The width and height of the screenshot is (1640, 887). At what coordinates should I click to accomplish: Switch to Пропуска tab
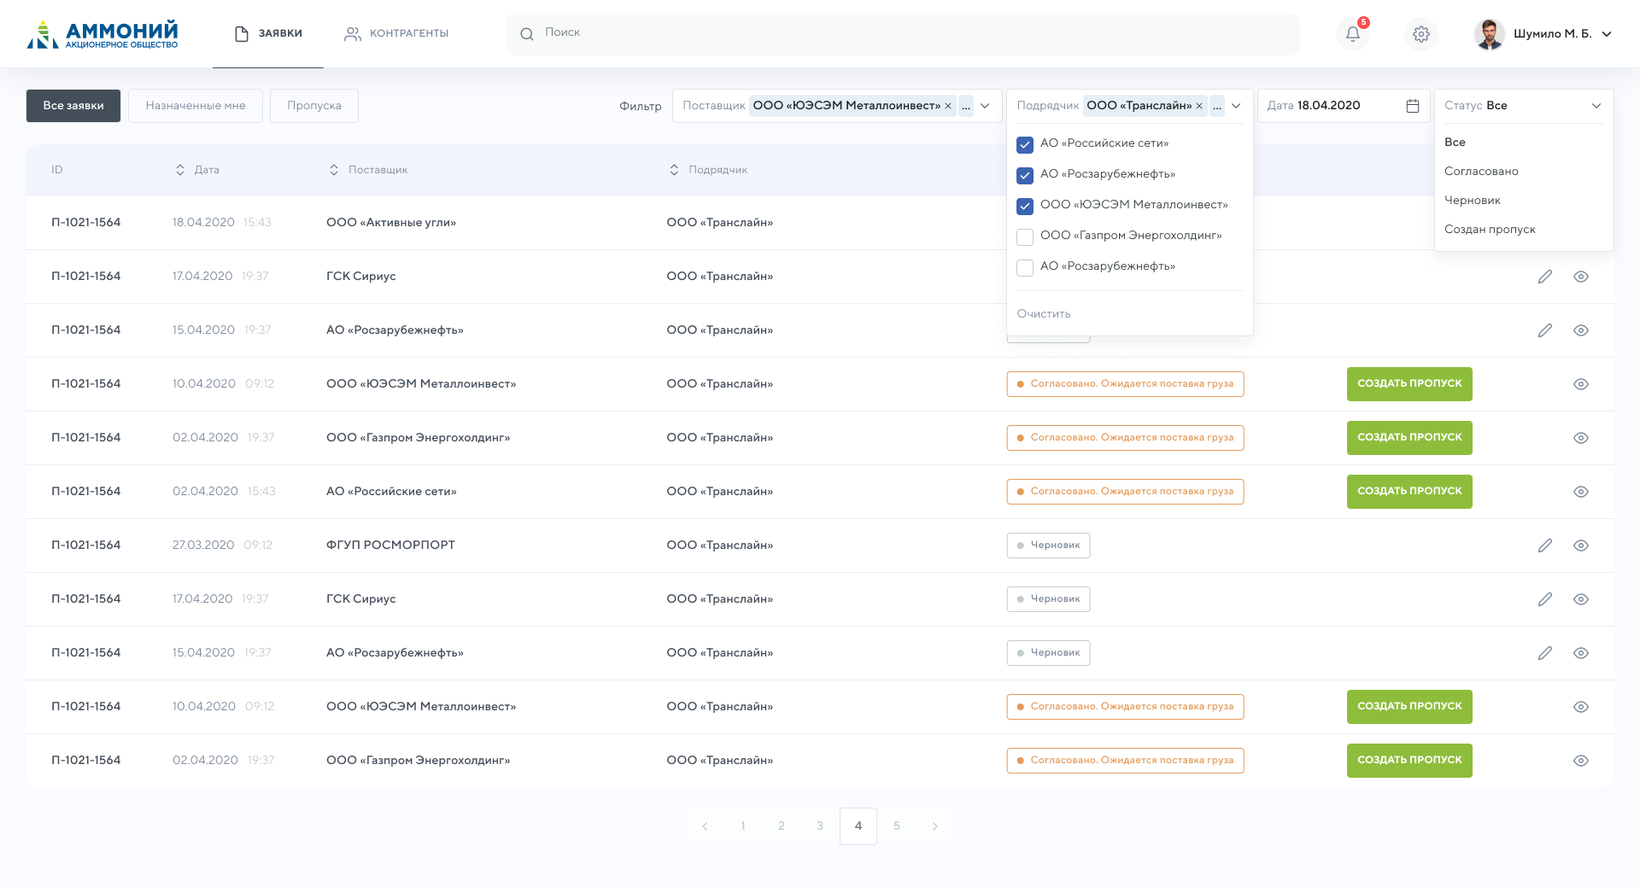(x=314, y=106)
